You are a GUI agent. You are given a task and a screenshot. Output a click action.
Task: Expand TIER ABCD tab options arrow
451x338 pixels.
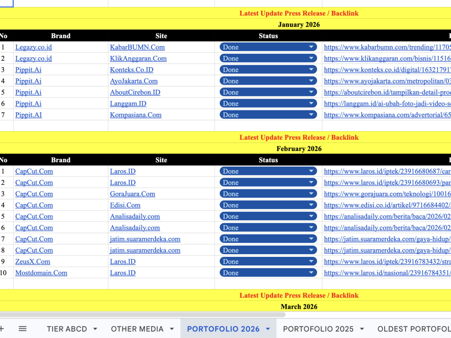pos(95,329)
